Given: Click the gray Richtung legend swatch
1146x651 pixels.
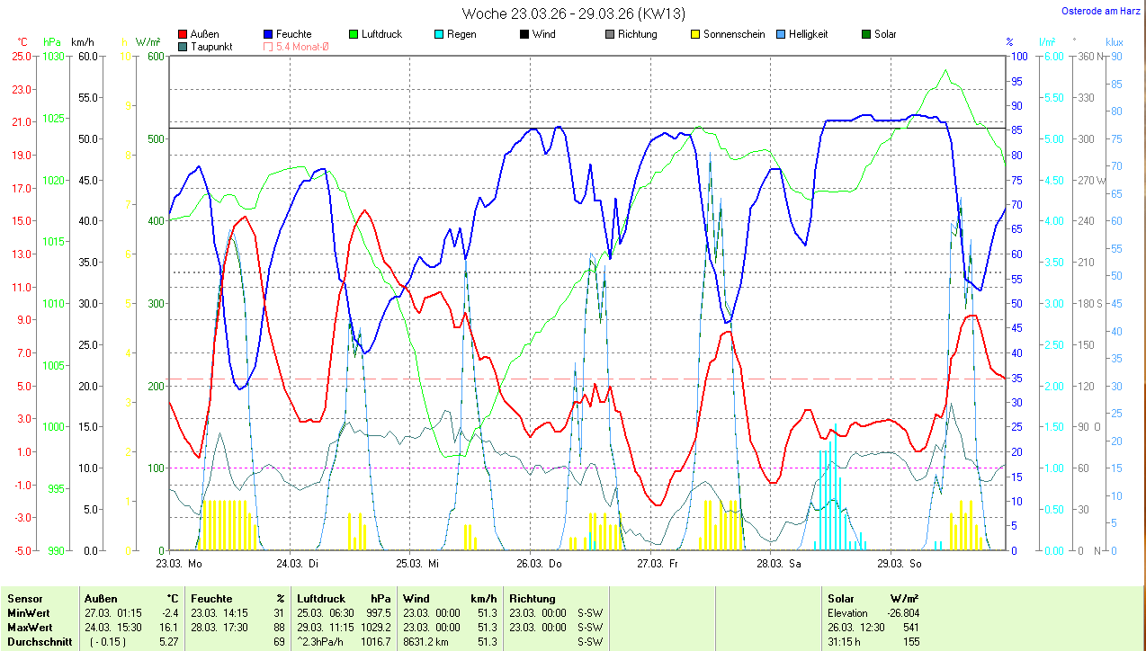Looking at the screenshot, I should pyautogui.click(x=610, y=35).
